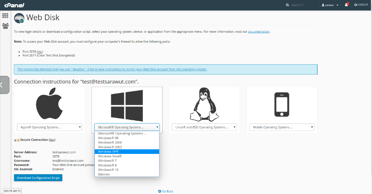Expand Linux and BSD Operating Systems dropdown
Screen dimensions: 372x194
pyautogui.click(x=204, y=127)
